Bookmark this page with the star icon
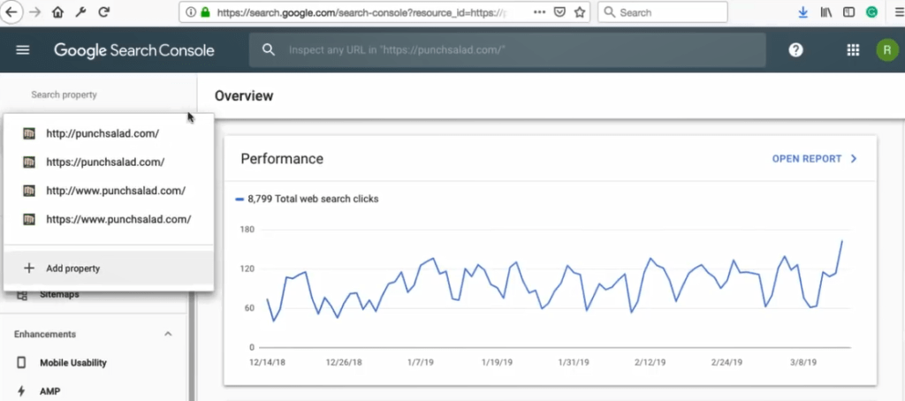905x401 pixels. (580, 12)
